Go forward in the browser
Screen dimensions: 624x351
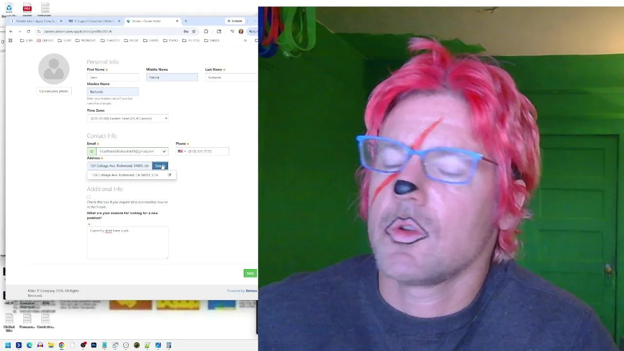19,31
